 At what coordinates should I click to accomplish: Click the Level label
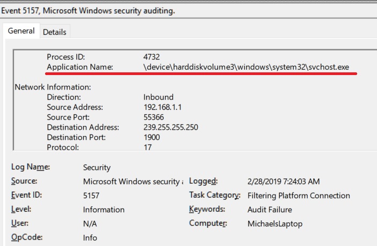pos(21,209)
